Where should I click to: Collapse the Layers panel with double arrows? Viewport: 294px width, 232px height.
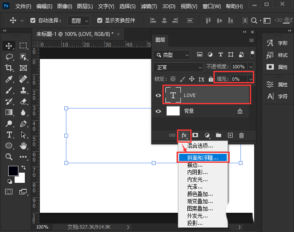[x=244, y=32]
